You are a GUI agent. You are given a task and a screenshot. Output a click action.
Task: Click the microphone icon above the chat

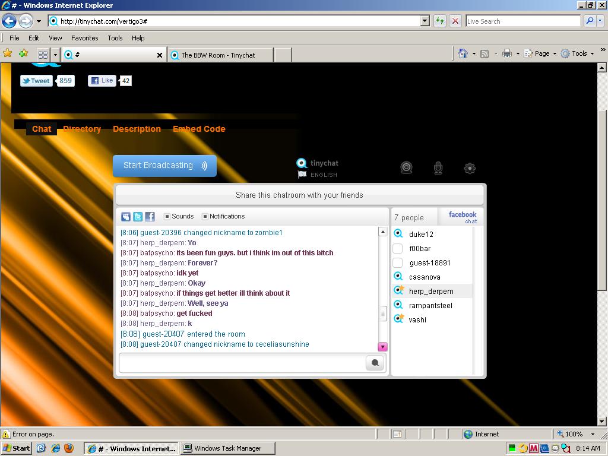pos(438,168)
